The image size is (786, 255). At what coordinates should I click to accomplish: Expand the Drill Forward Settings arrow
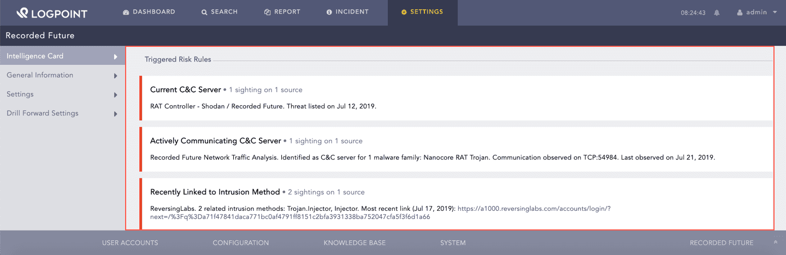point(115,114)
